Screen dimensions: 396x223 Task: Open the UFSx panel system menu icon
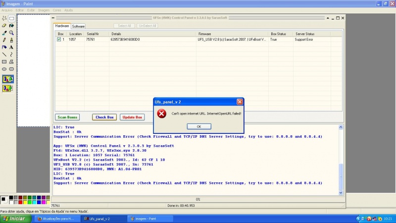point(53,18)
